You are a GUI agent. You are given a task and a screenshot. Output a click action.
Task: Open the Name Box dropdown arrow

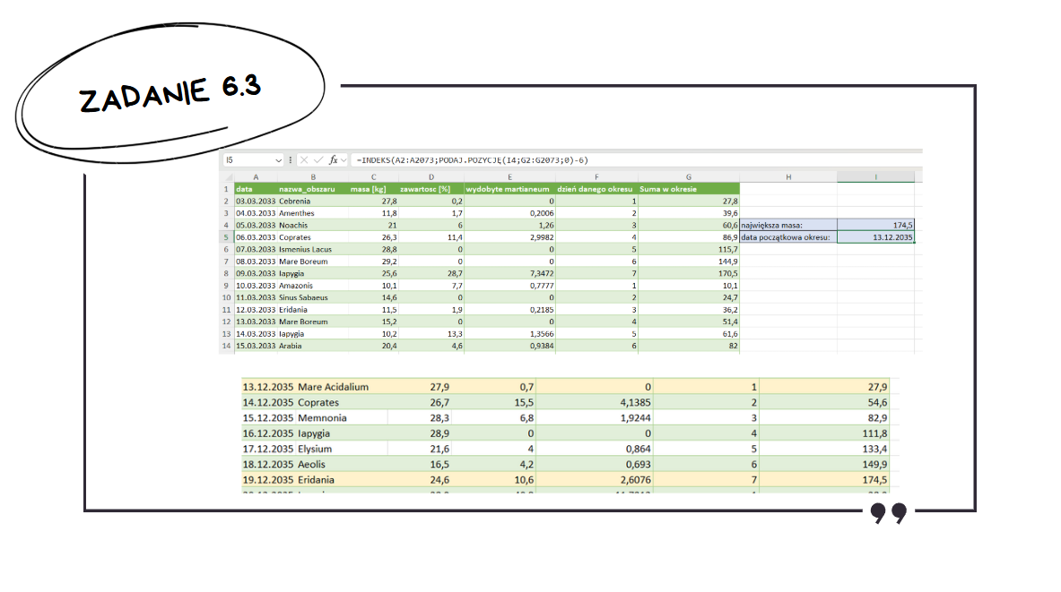tap(279, 159)
